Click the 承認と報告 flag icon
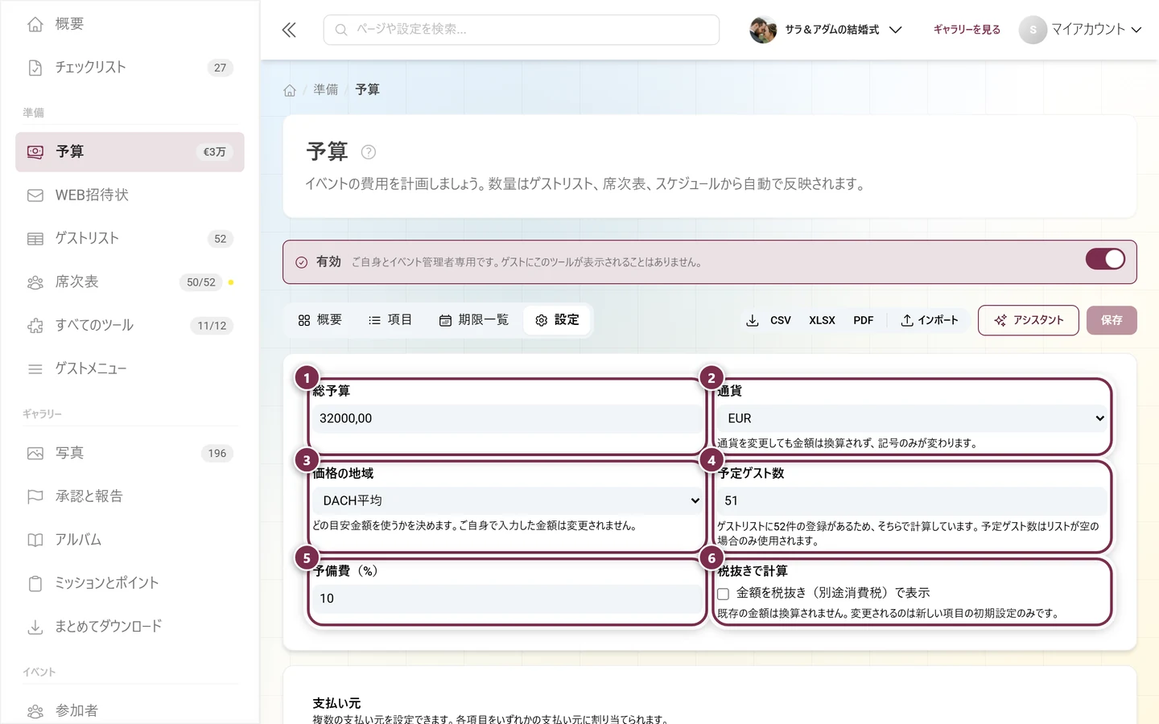 click(35, 496)
